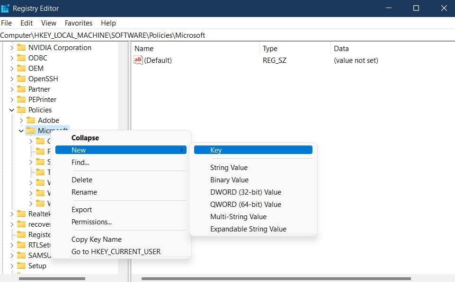This screenshot has width=455, height=282.
Task: Expand the PEPrinter key
Action: 12,100
